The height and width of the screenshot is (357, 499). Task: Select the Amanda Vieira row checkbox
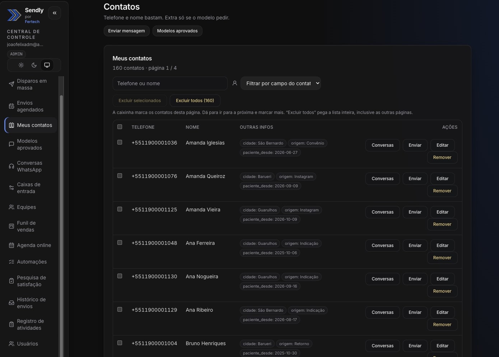click(x=120, y=209)
